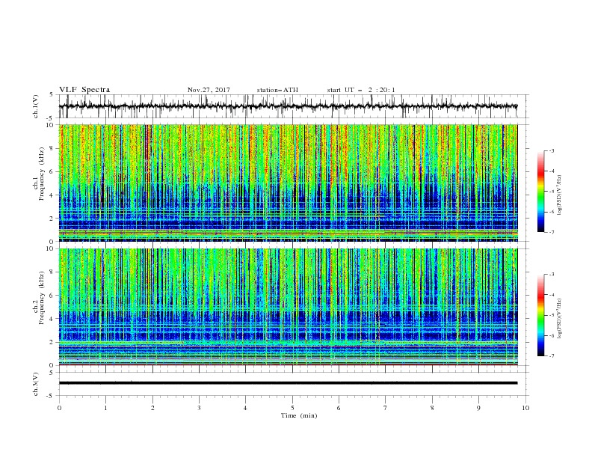Click inside the ch.1 spectrogram panel
Image resolution: width=592 pixels, height=458 pixels.
coord(288,183)
